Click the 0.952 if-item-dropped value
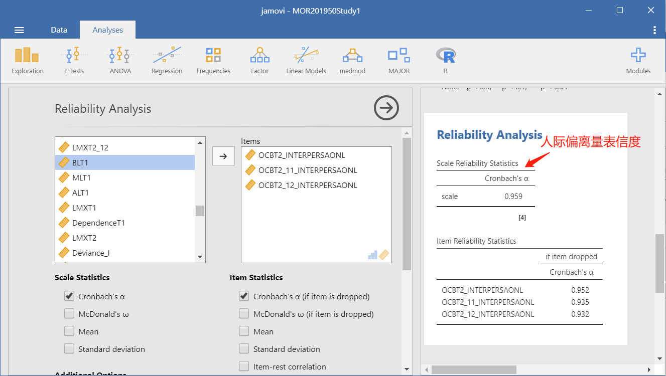 click(580, 290)
